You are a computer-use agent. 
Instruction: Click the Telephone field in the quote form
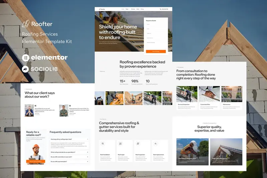[156, 34]
